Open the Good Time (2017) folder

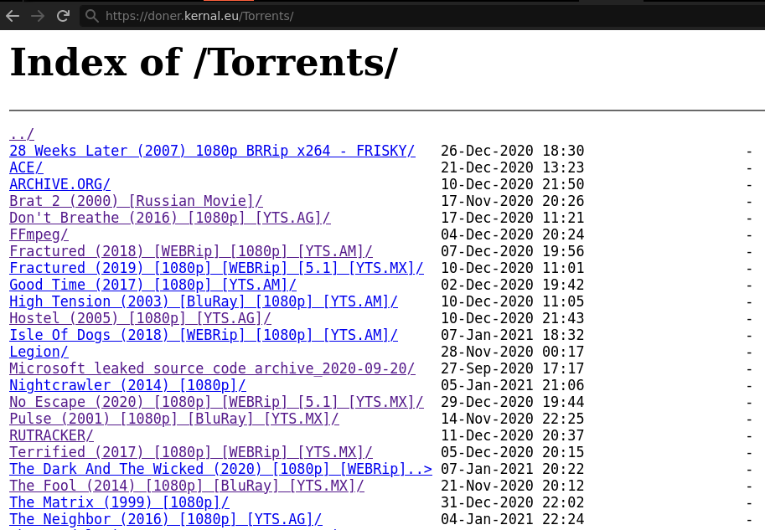tap(152, 285)
